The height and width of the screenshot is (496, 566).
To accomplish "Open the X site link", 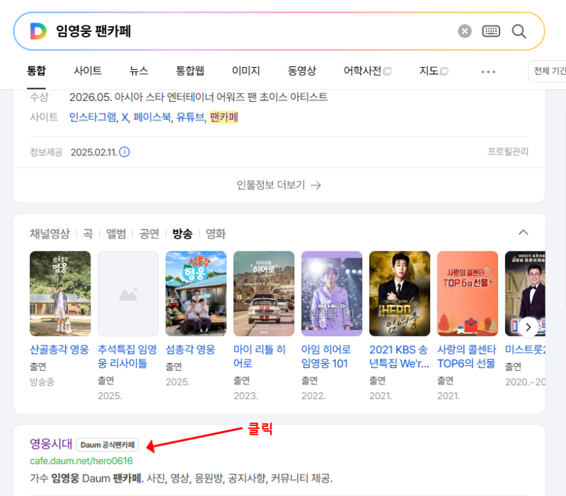I will click(x=125, y=117).
